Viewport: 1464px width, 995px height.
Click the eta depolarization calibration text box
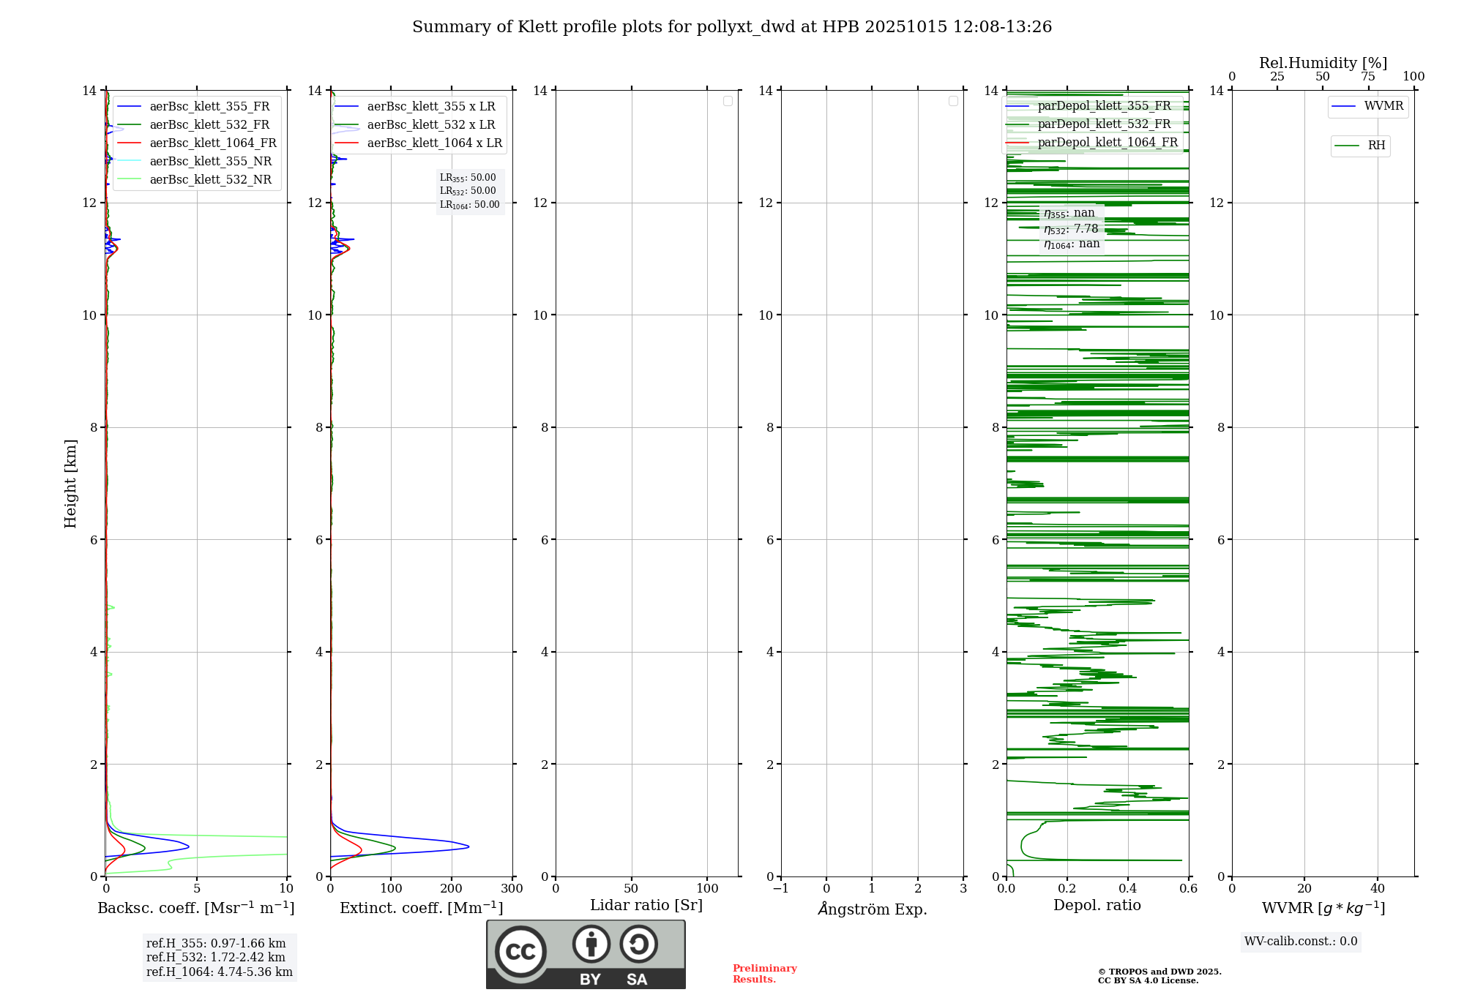1072,228
